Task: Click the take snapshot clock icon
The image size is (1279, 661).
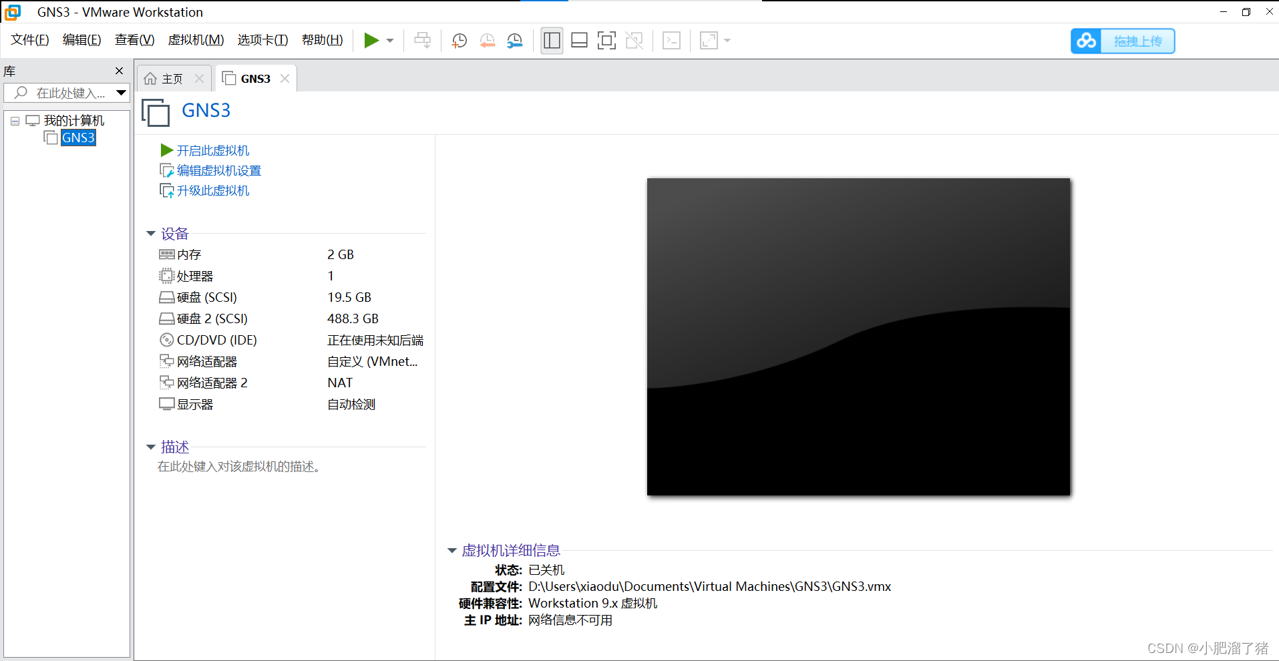Action: [x=460, y=41]
